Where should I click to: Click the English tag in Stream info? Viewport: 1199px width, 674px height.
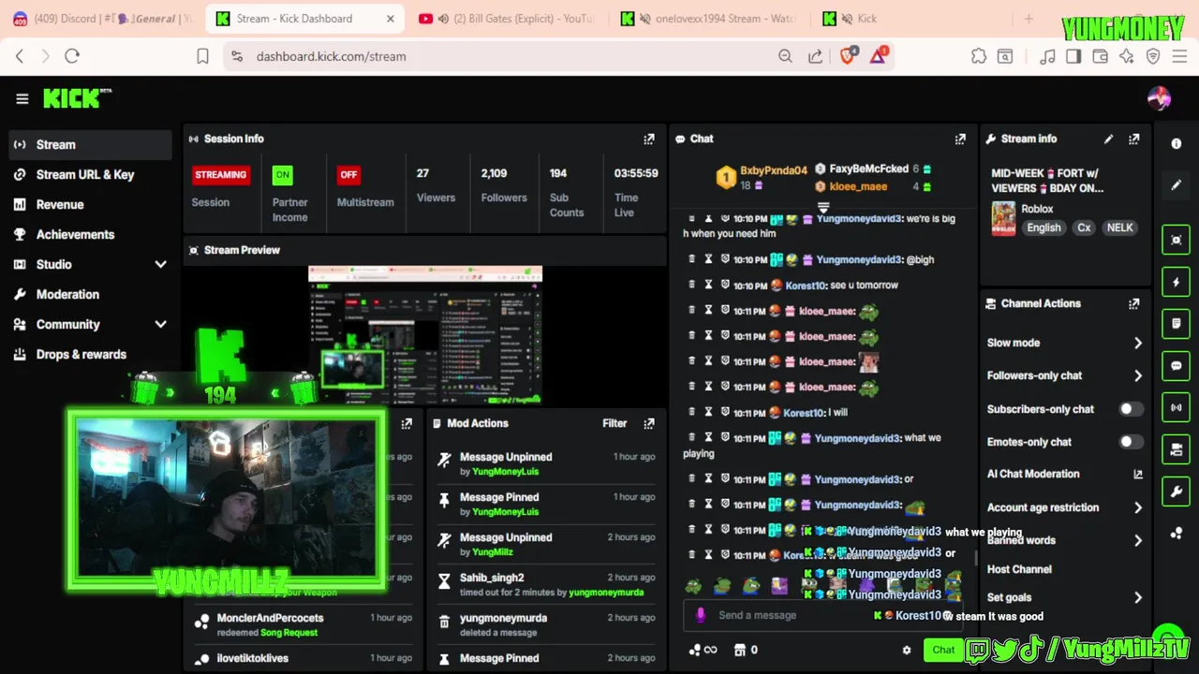[x=1044, y=227]
